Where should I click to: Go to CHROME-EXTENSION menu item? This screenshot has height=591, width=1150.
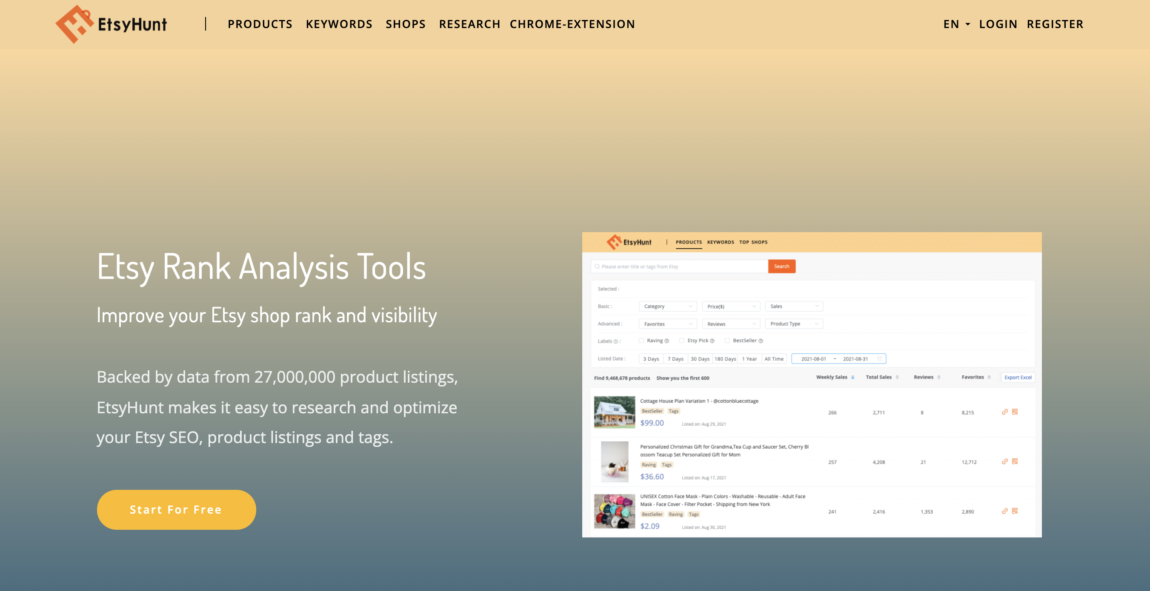pos(572,24)
